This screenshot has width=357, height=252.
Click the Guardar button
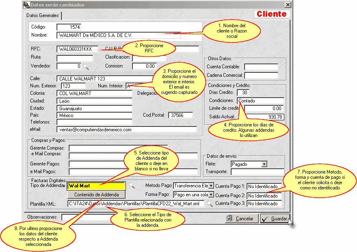point(275,219)
